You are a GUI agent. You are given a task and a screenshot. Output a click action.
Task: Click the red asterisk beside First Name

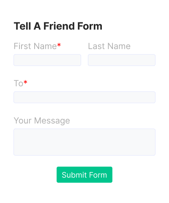point(59,45)
